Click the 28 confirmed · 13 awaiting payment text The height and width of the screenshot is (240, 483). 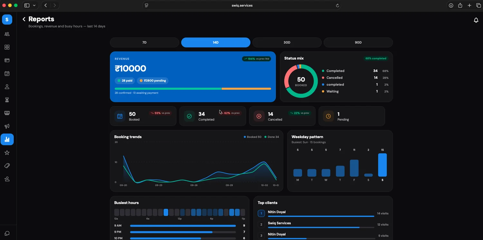click(x=137, y=93)
